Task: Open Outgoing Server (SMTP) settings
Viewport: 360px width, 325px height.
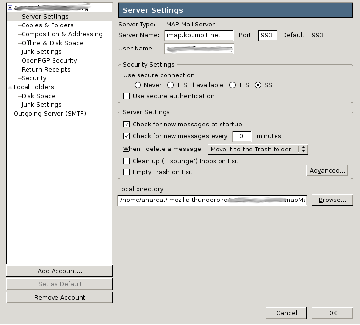Action: [x=50, y=114]
